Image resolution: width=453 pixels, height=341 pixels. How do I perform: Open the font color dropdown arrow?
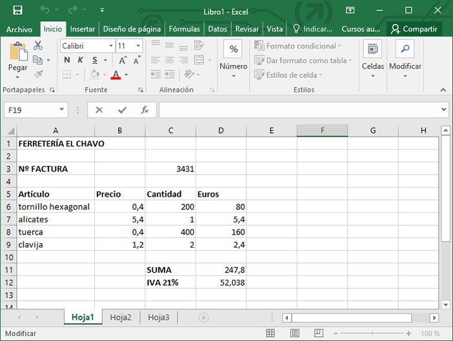126,75
